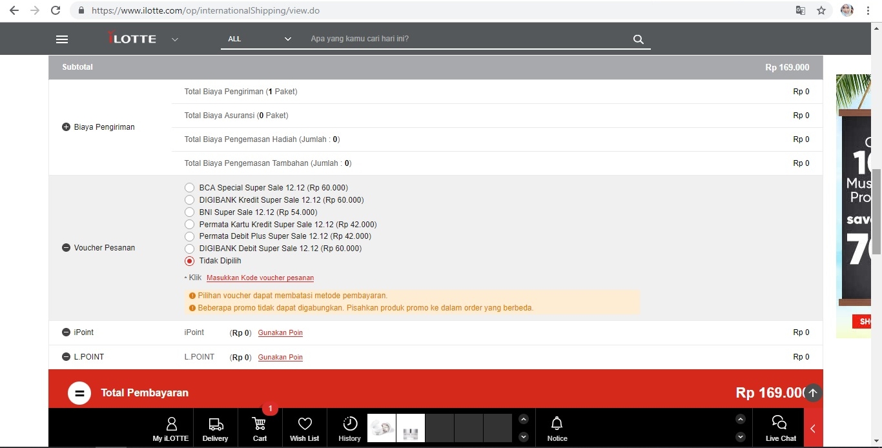Open History in the bottom bar
The height and width of the screenshot is (448, 882).
click(349, 429)
